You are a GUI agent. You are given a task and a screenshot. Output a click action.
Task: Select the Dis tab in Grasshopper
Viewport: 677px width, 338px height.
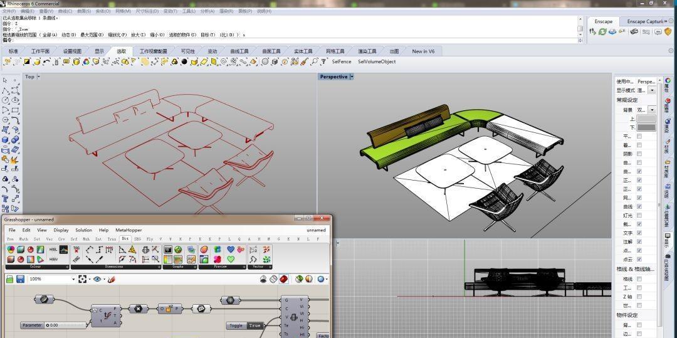tap(125, 238)
